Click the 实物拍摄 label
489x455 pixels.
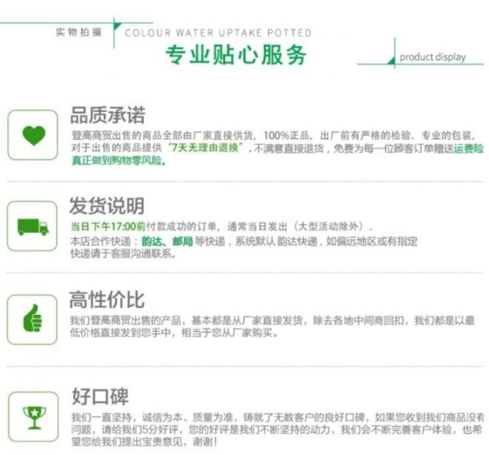[79, 32]
